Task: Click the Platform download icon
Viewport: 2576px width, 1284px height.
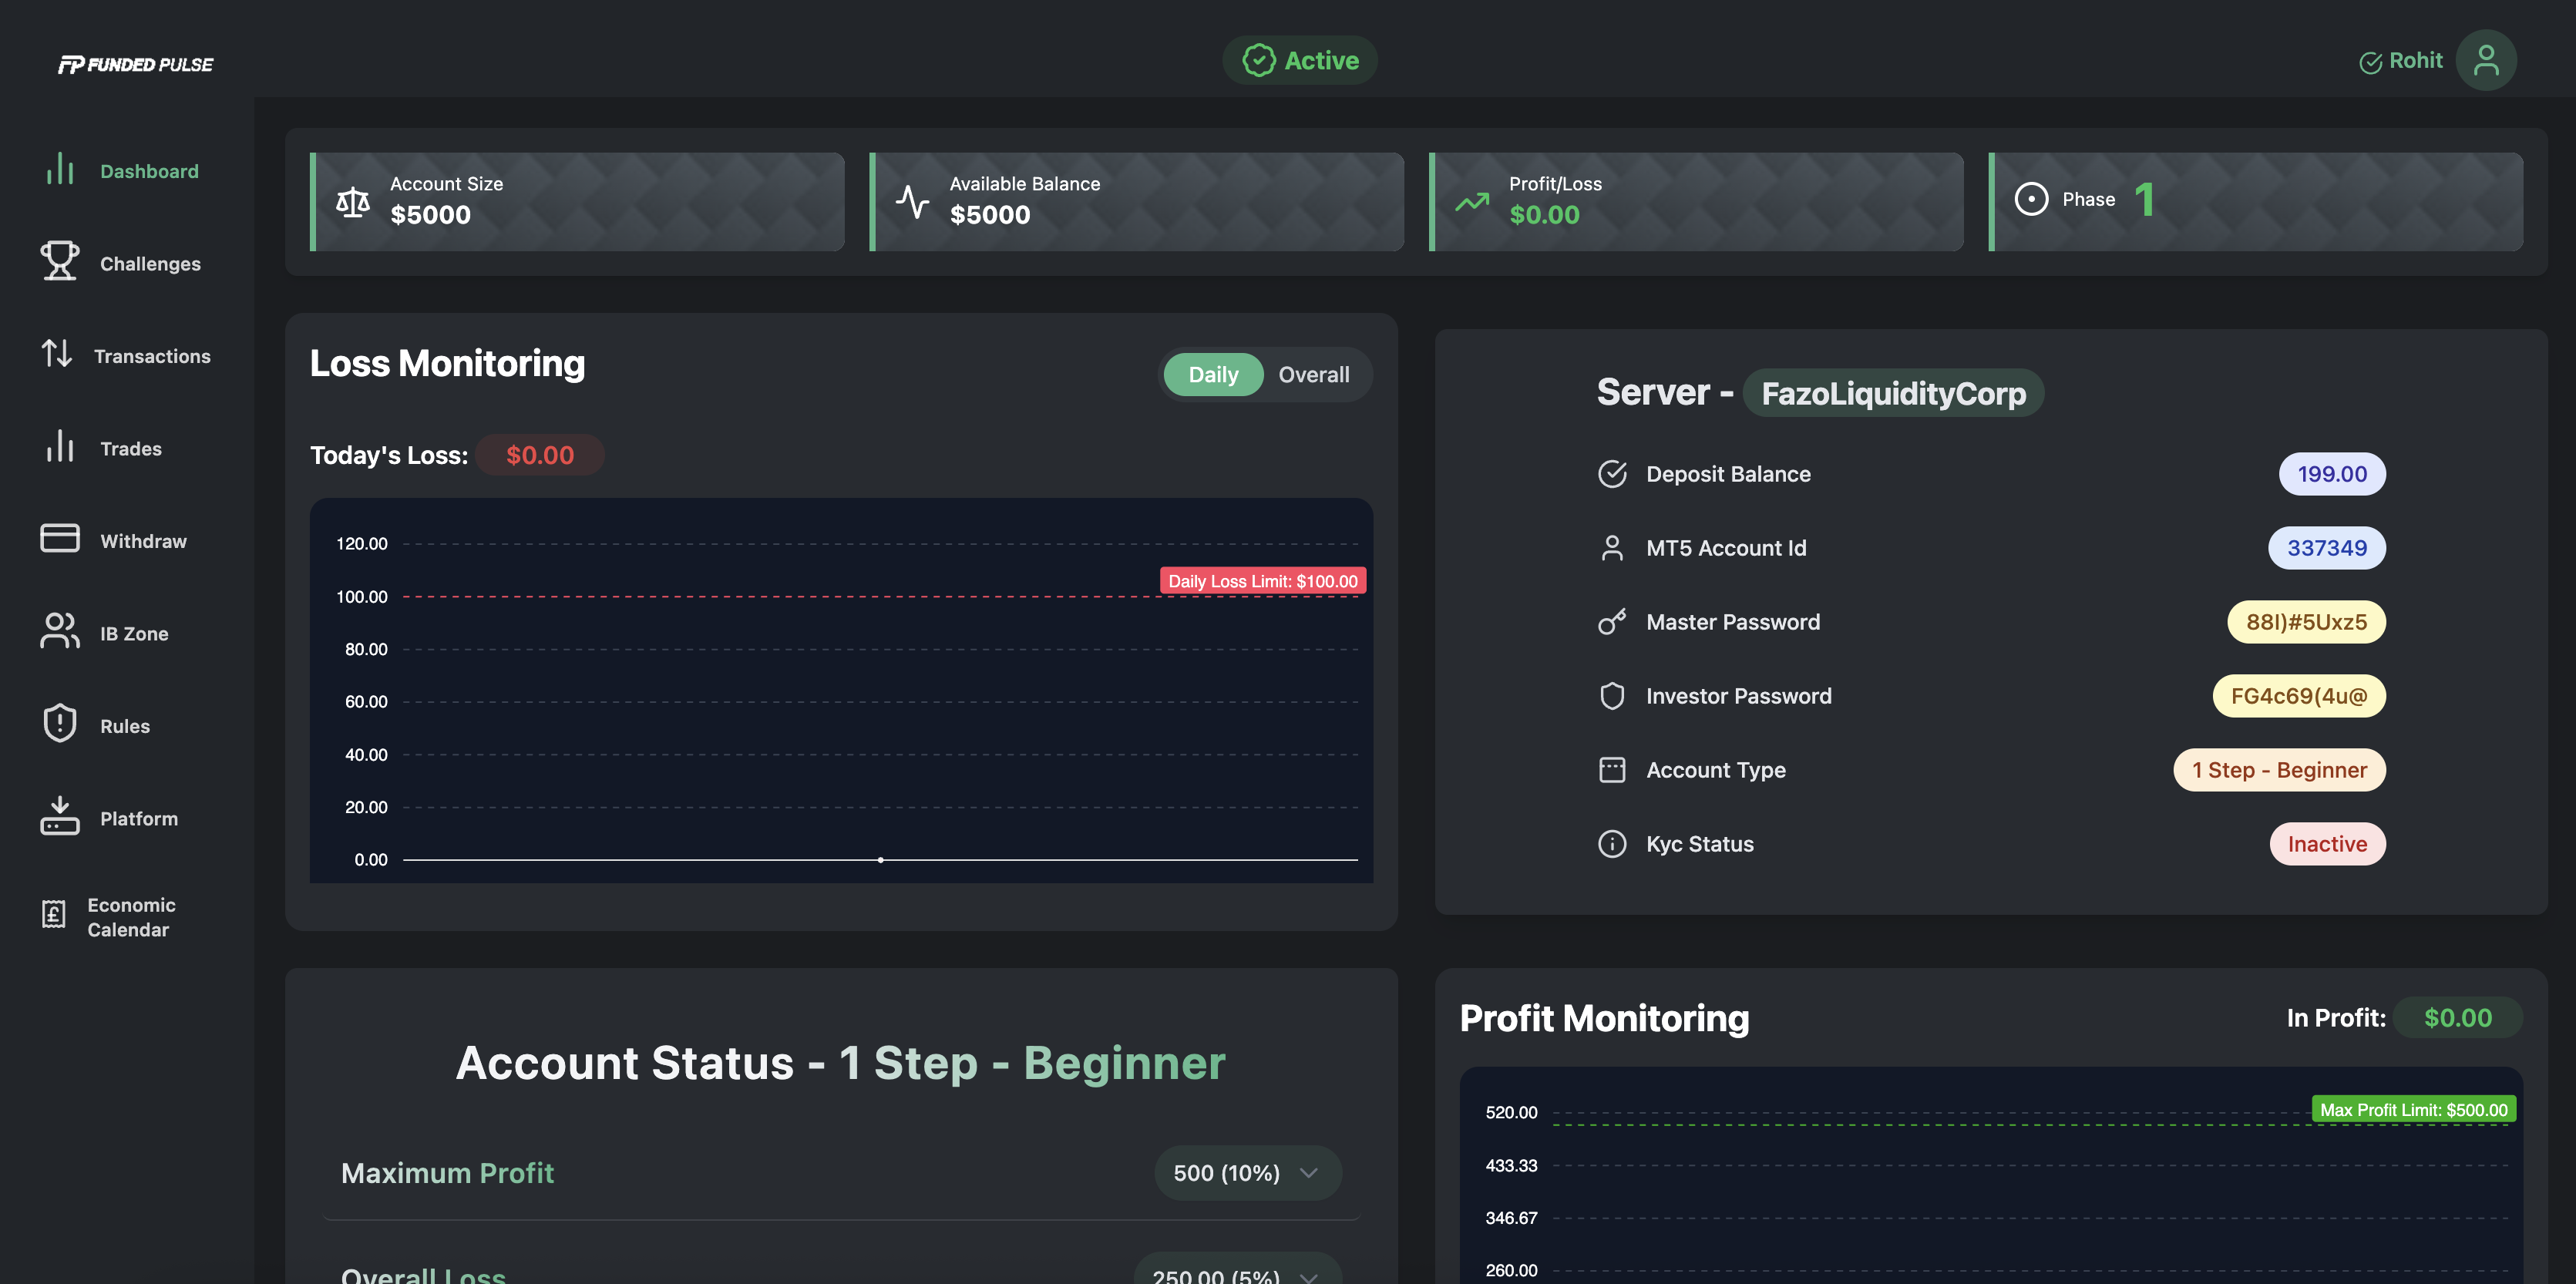Action: (x=60, y=816)
